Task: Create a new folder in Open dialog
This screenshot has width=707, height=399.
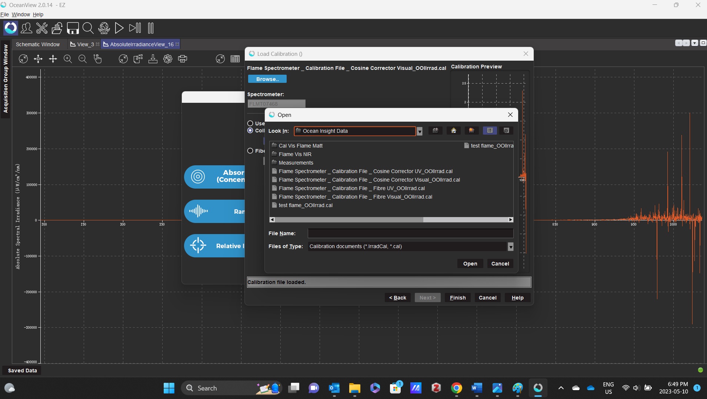Action: tap(471, 131)
